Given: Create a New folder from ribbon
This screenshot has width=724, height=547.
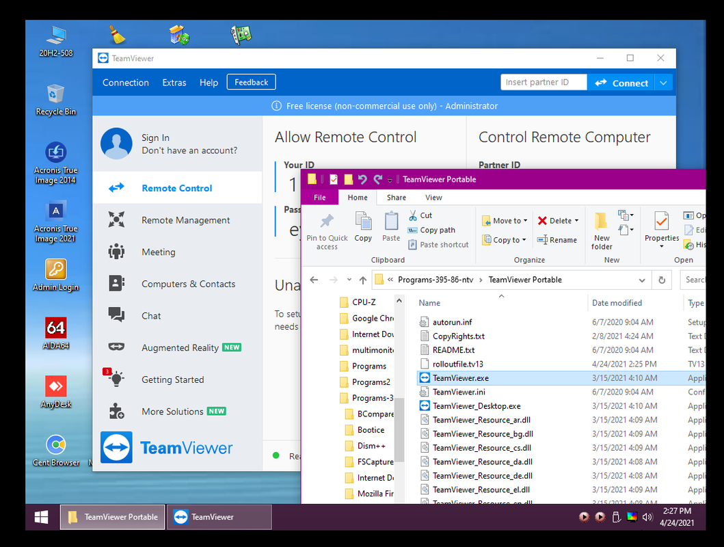Looking at the screenshot, I should coord(602,231).
